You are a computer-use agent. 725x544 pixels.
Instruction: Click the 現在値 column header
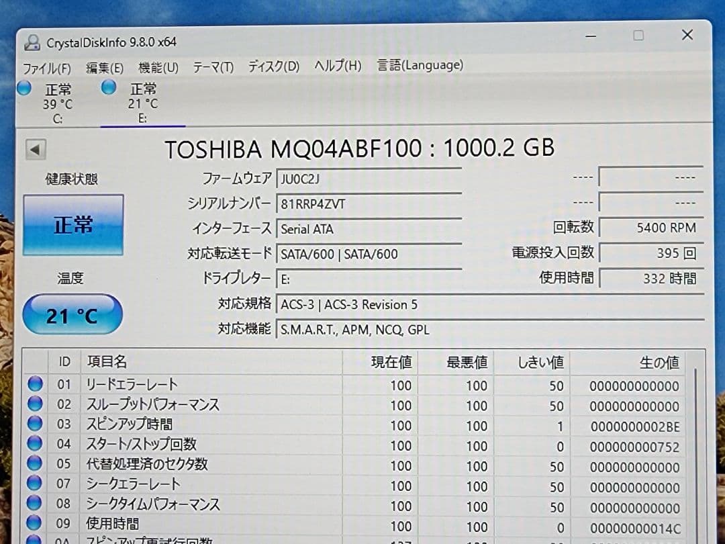(x=379, y=362)
